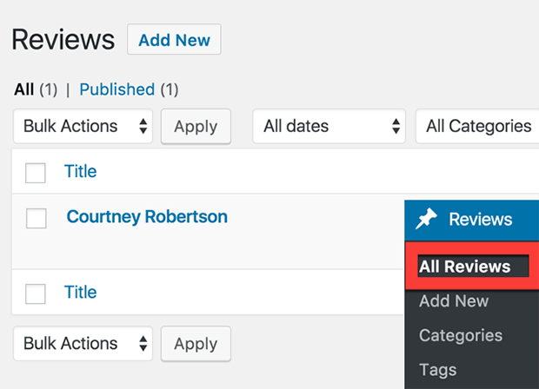Open the top Bulk Actions dropdown
This screenshot has height=389, width=539.
[83, 126]
